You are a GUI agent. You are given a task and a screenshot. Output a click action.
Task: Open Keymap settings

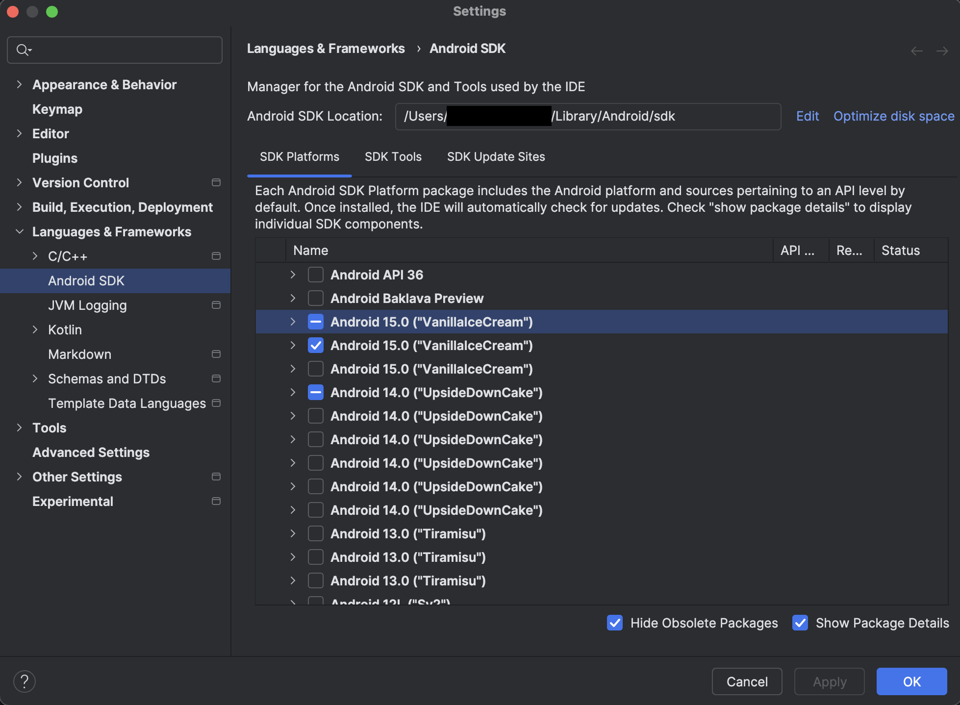tap(57, 109)
